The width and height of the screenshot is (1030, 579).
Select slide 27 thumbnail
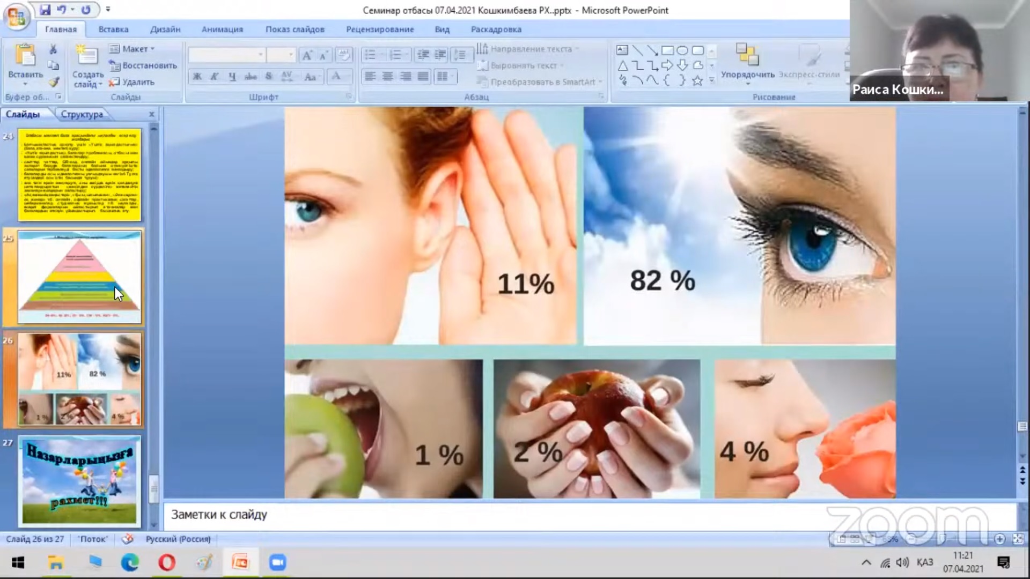(x=79, y=481)
